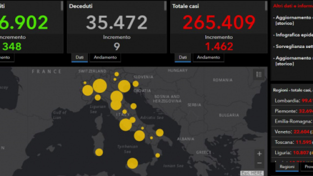The width and height of the screenshot is (313, 176).
Task: Select the Dati tab under Deceduti
Action: [79, 58]
